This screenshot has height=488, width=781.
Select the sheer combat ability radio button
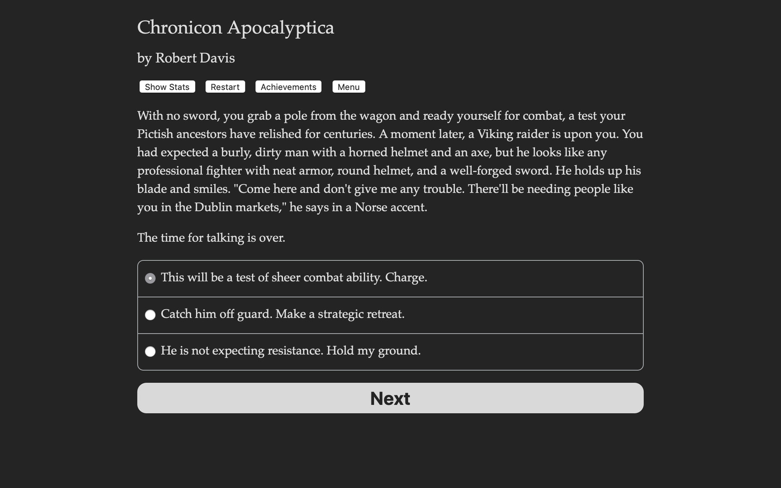[150, 278]
